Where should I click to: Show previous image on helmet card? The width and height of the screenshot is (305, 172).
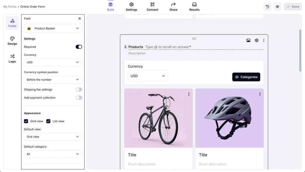(201, 95)
